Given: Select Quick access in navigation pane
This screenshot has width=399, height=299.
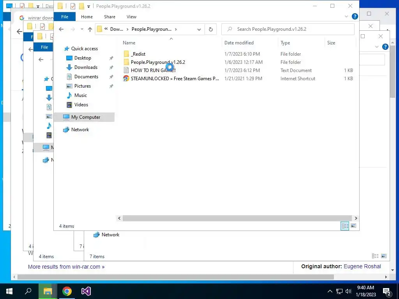Looking at the screenshot, I should pyautogui.click(x=84, y=49).
